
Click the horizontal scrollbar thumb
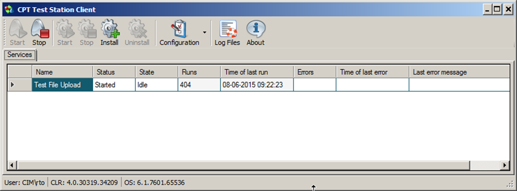point(244,165)
